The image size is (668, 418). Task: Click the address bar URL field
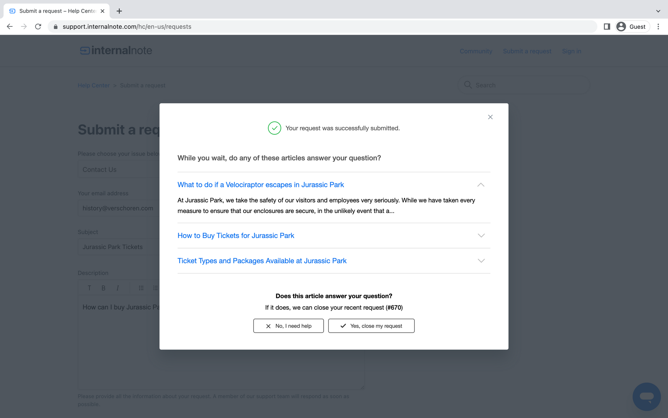(301, 27)
